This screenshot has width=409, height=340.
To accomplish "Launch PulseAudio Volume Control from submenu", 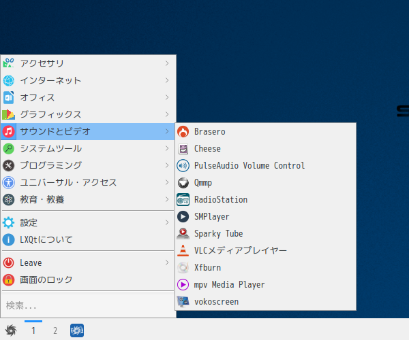I will click(266, 166).
